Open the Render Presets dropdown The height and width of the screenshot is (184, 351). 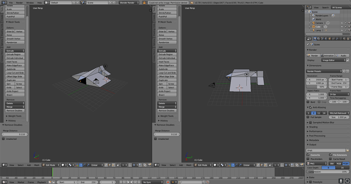coord(324,71)
